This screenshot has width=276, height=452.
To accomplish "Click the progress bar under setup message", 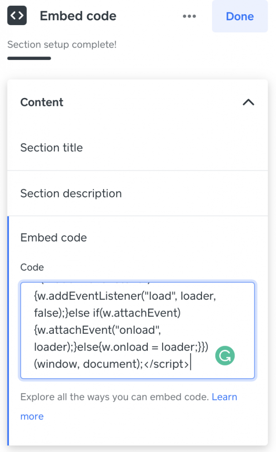I will pos(29,57).
